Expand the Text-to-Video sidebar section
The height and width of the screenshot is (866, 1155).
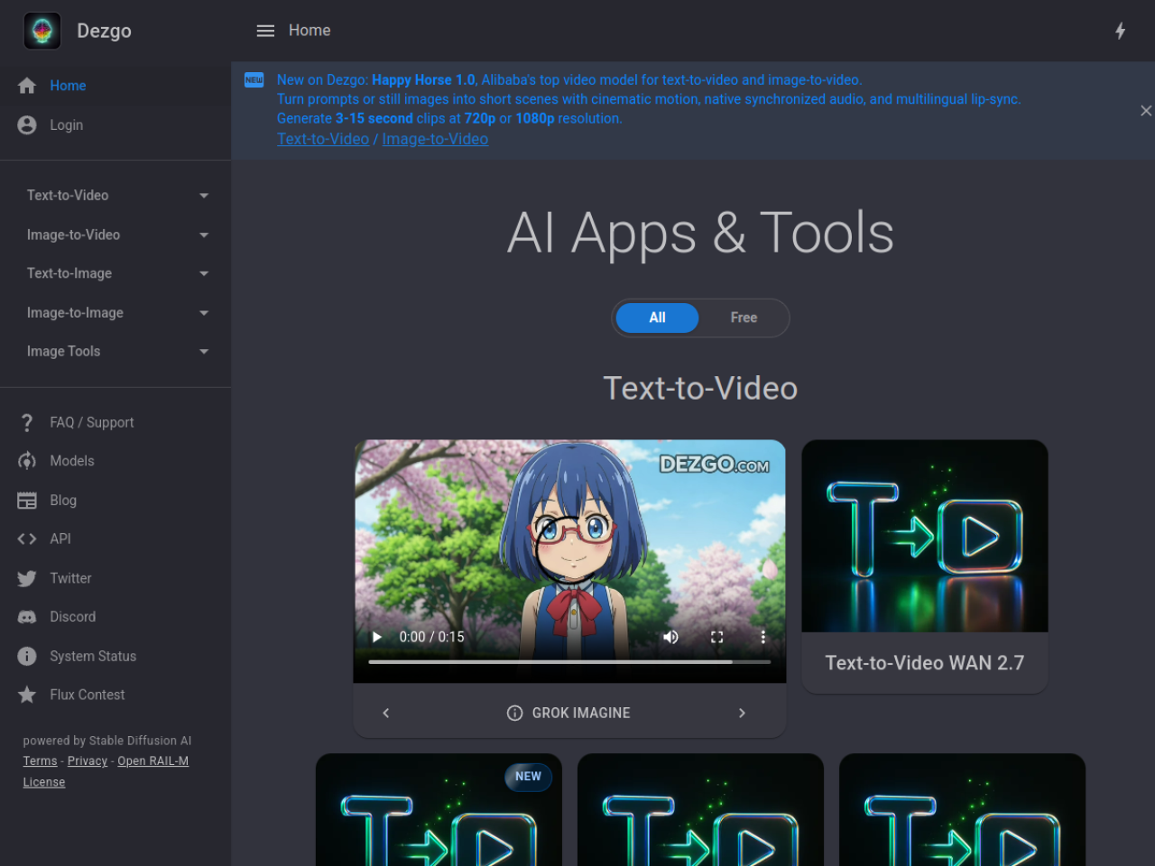point(115,195)
